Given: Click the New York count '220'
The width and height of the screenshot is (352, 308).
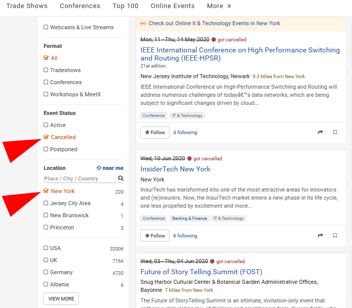Looking at the screenshot, I should pyautogui.click(x=119, y=192).
